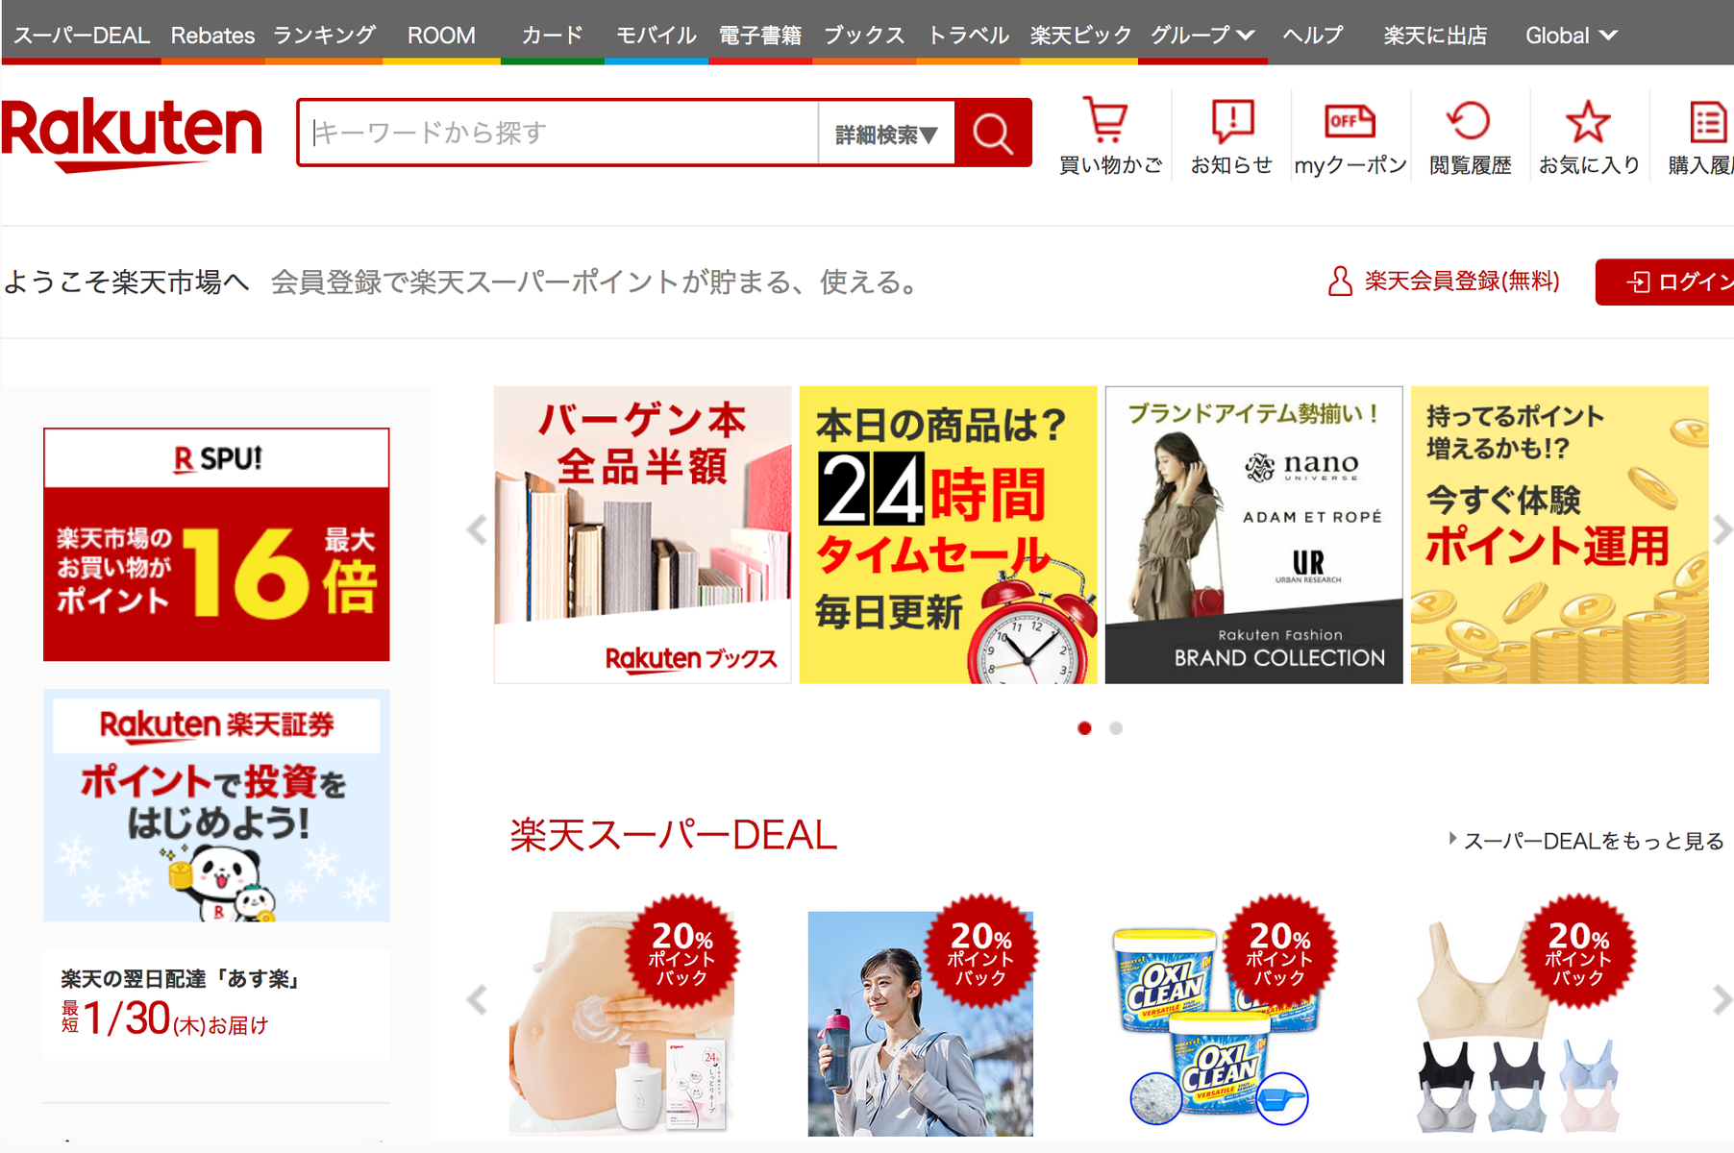The image size is (1734, 1153).
Task: Open トラベル in top navigation
Action: [968, 36]
